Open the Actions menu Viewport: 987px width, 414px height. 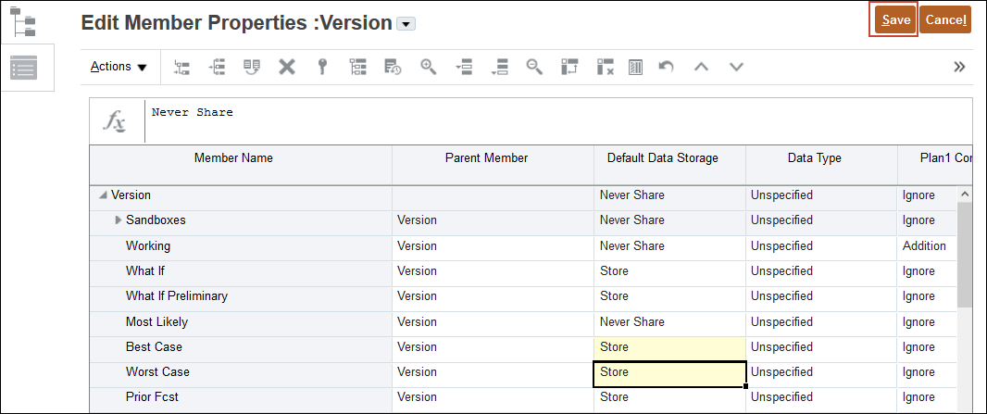pyautogui.click(x=119, y=67)
